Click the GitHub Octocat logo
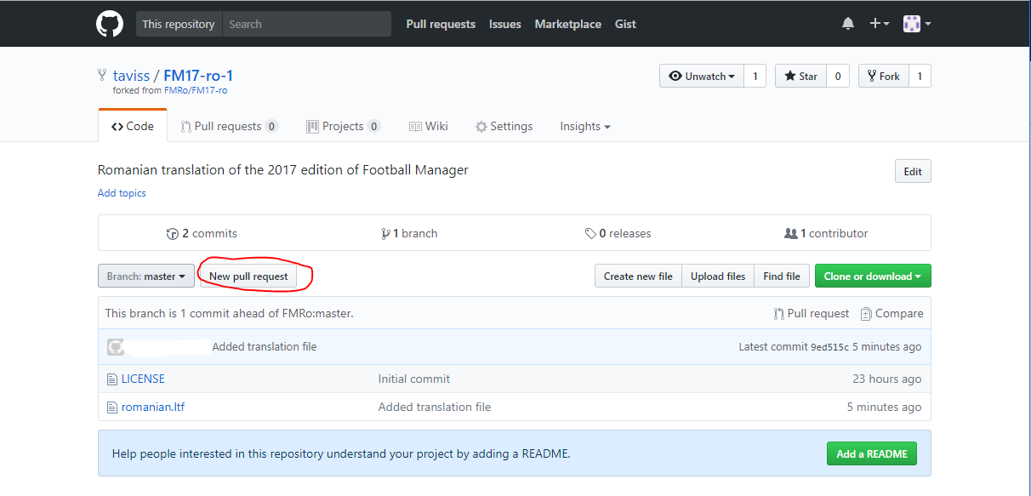This screenshot has width=1031, height=496. point(110,24)
